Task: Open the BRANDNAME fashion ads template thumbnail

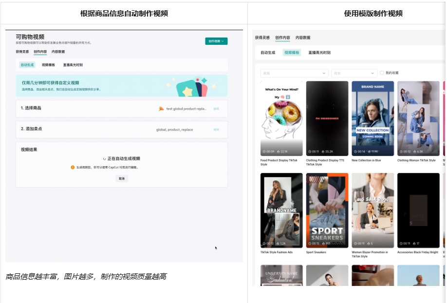Action: tap(281, 210)
